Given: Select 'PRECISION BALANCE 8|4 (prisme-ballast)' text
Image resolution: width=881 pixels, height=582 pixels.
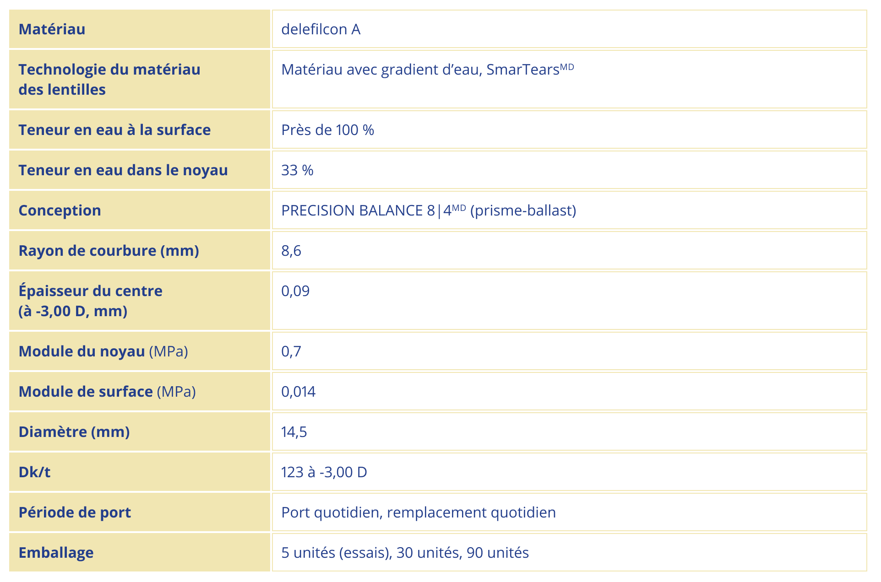Looking at the screenshot, I should click(x=429, y=210).
